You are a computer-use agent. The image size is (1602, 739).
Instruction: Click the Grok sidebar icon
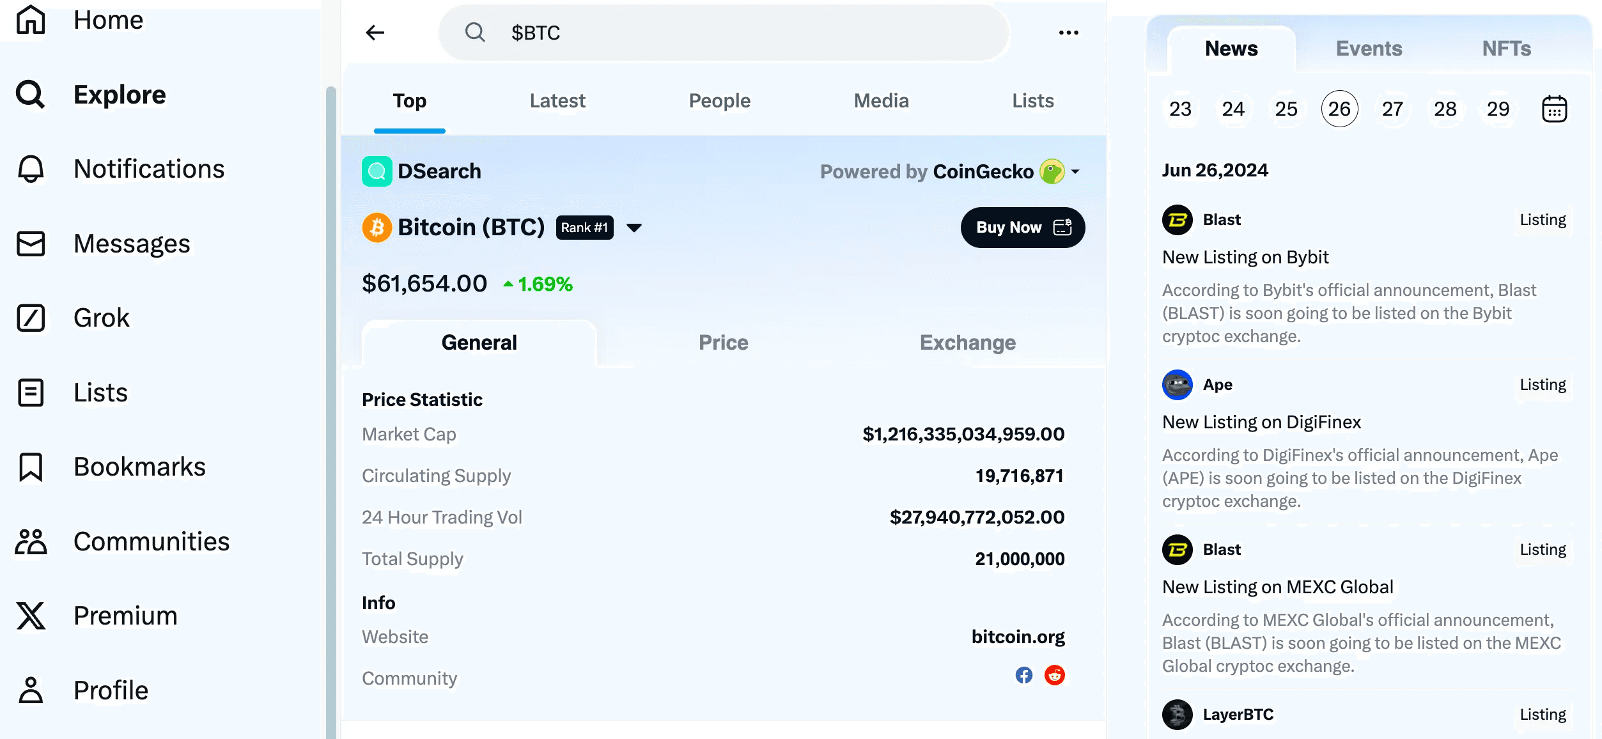[x=31, y=318]
